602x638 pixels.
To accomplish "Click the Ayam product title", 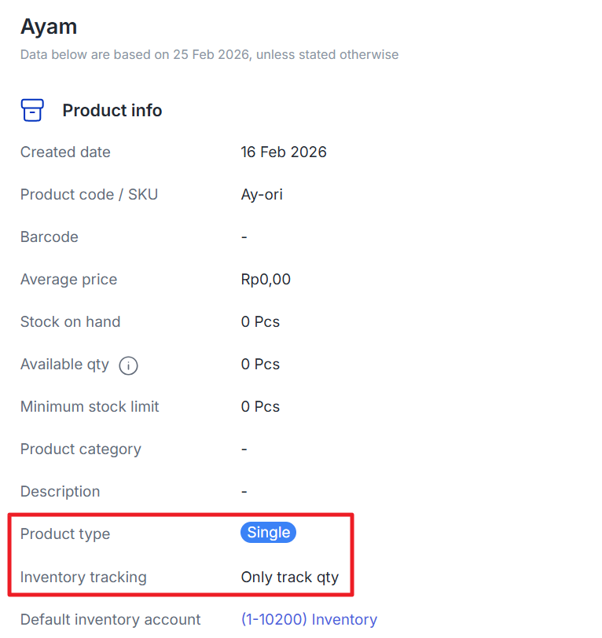I will 49,27.
